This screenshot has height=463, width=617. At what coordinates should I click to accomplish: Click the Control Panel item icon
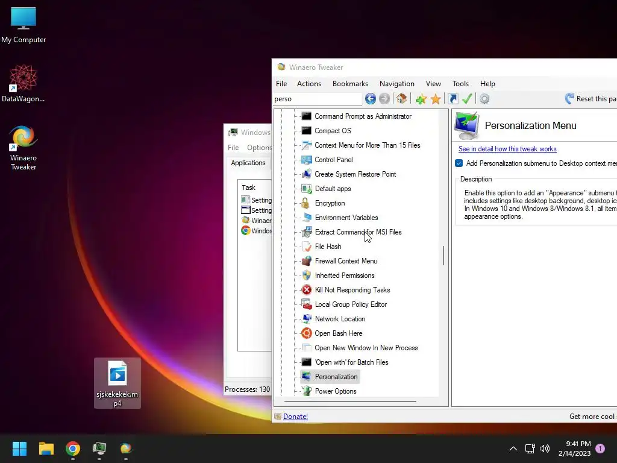tap(306, 159)
